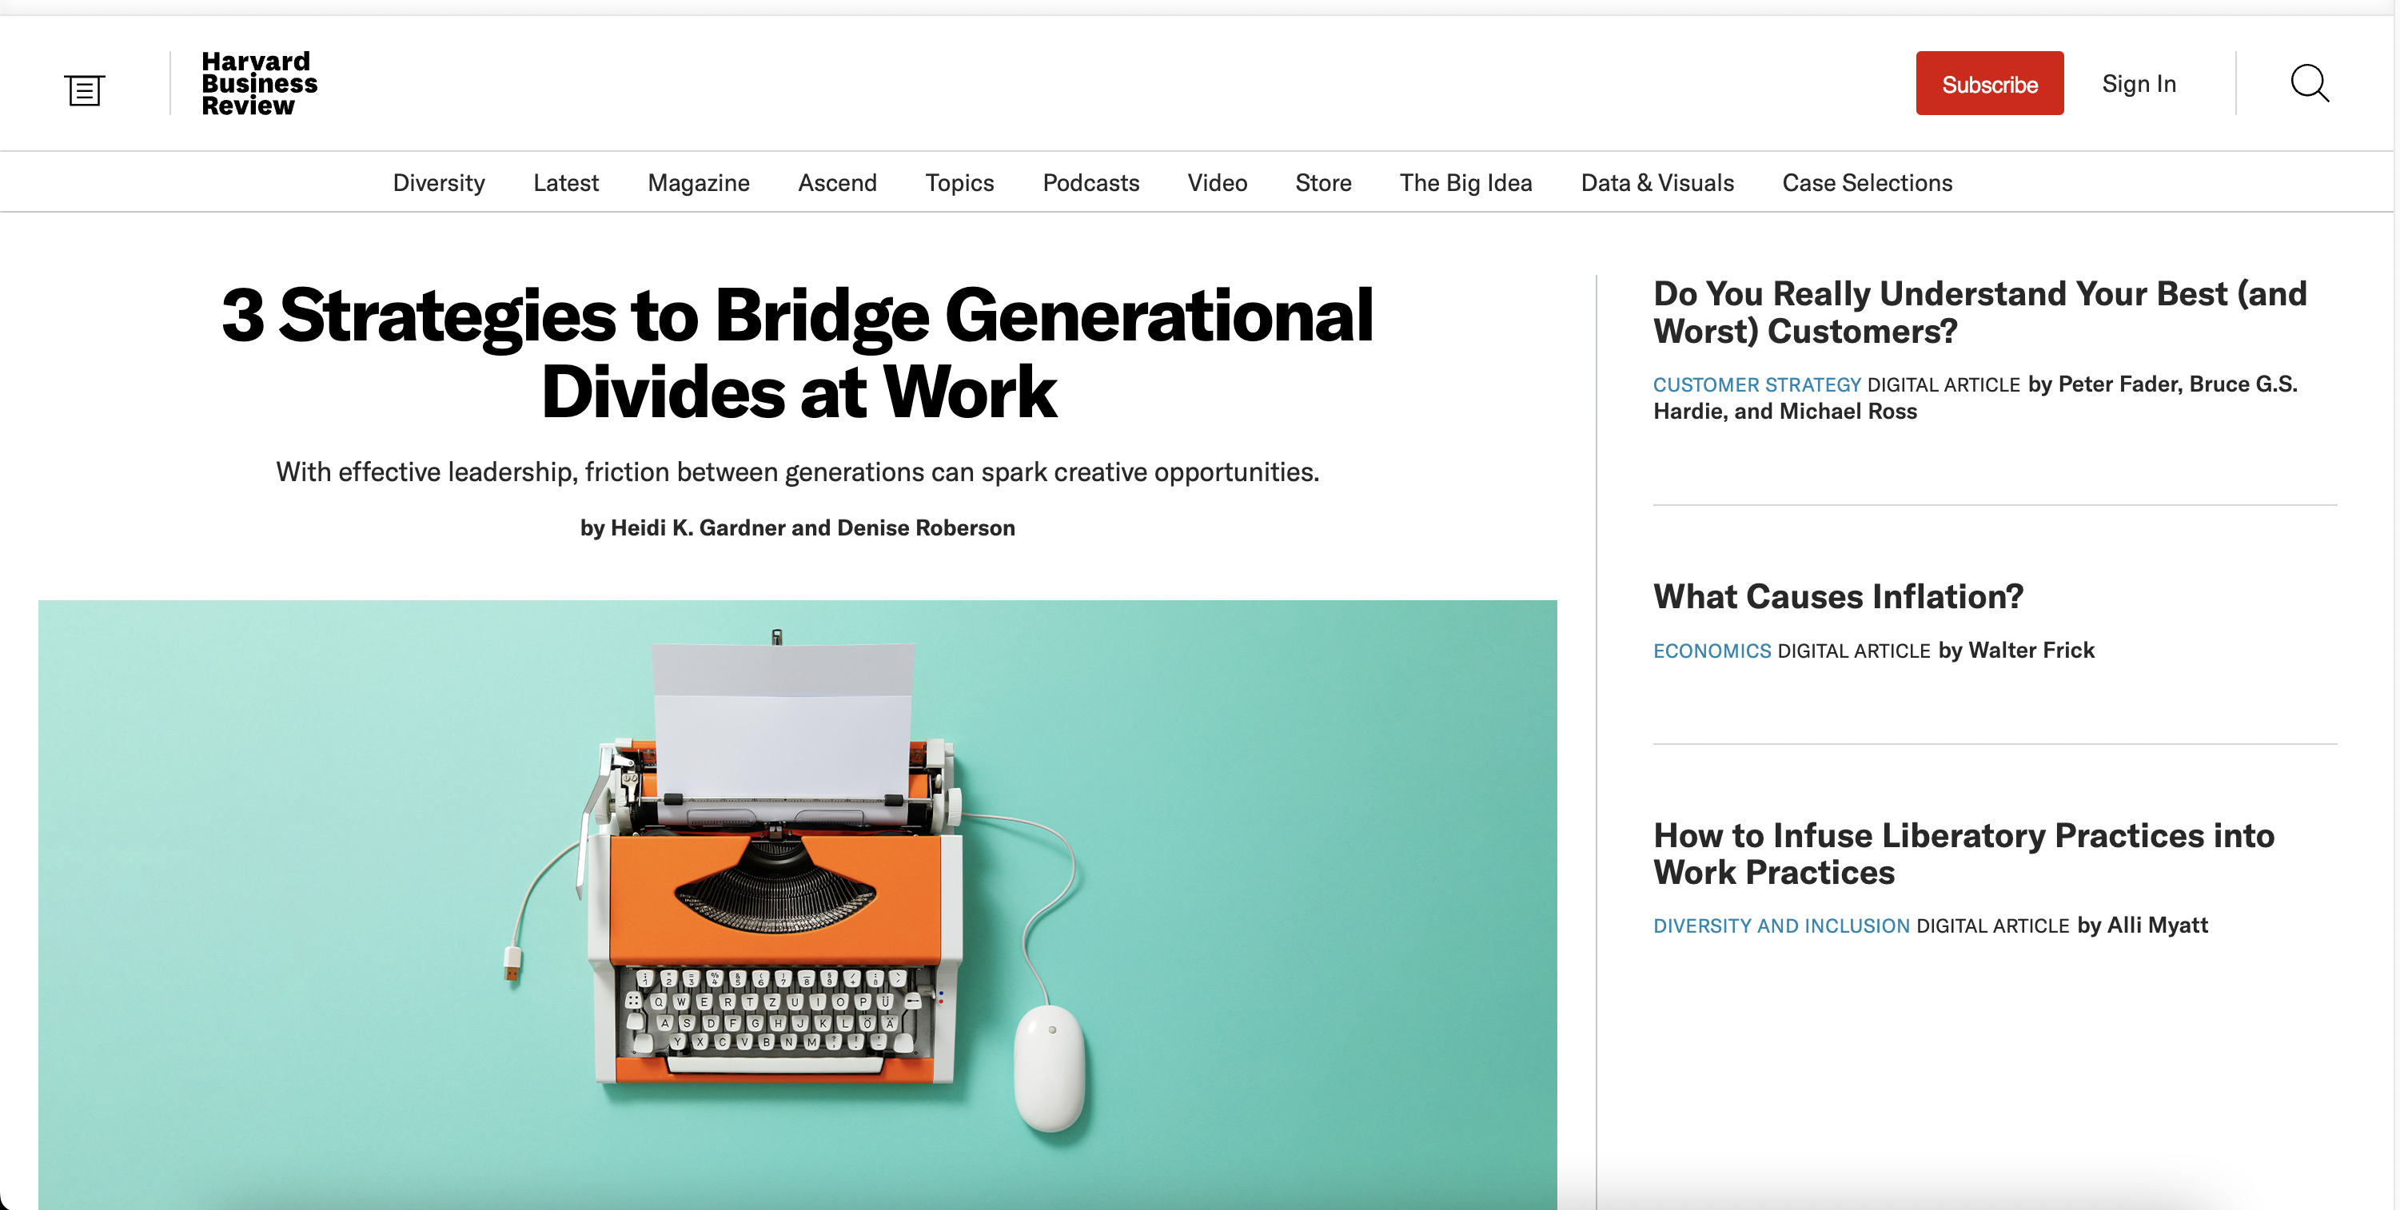Click the red Subscribe button

point(1989,84)
